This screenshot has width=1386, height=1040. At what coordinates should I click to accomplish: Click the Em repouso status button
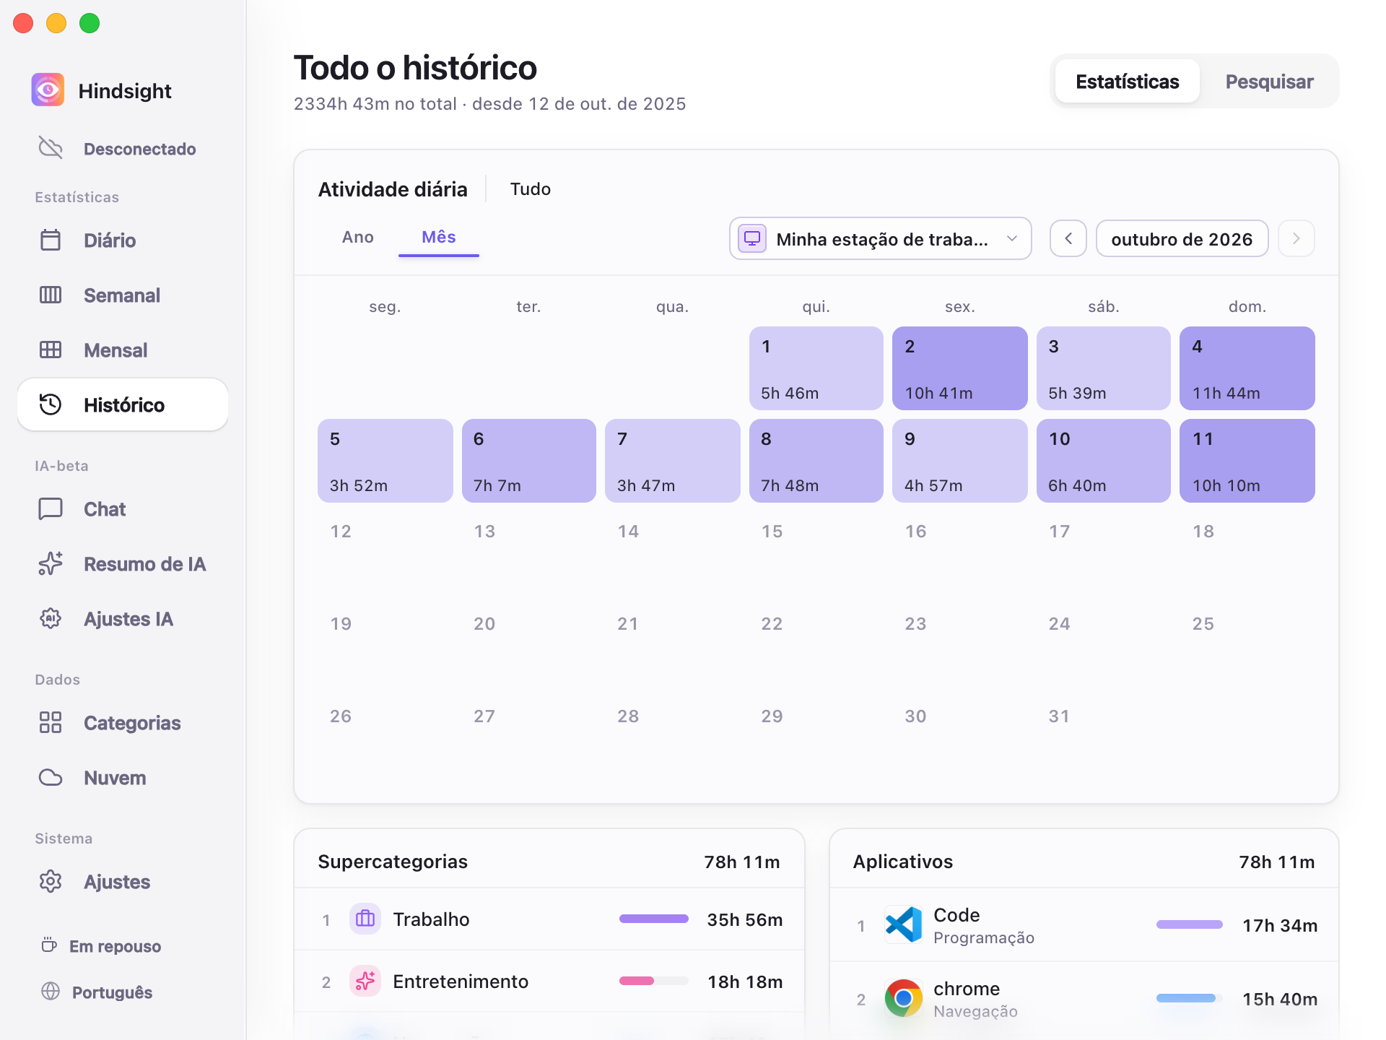[x=101, y=945]
